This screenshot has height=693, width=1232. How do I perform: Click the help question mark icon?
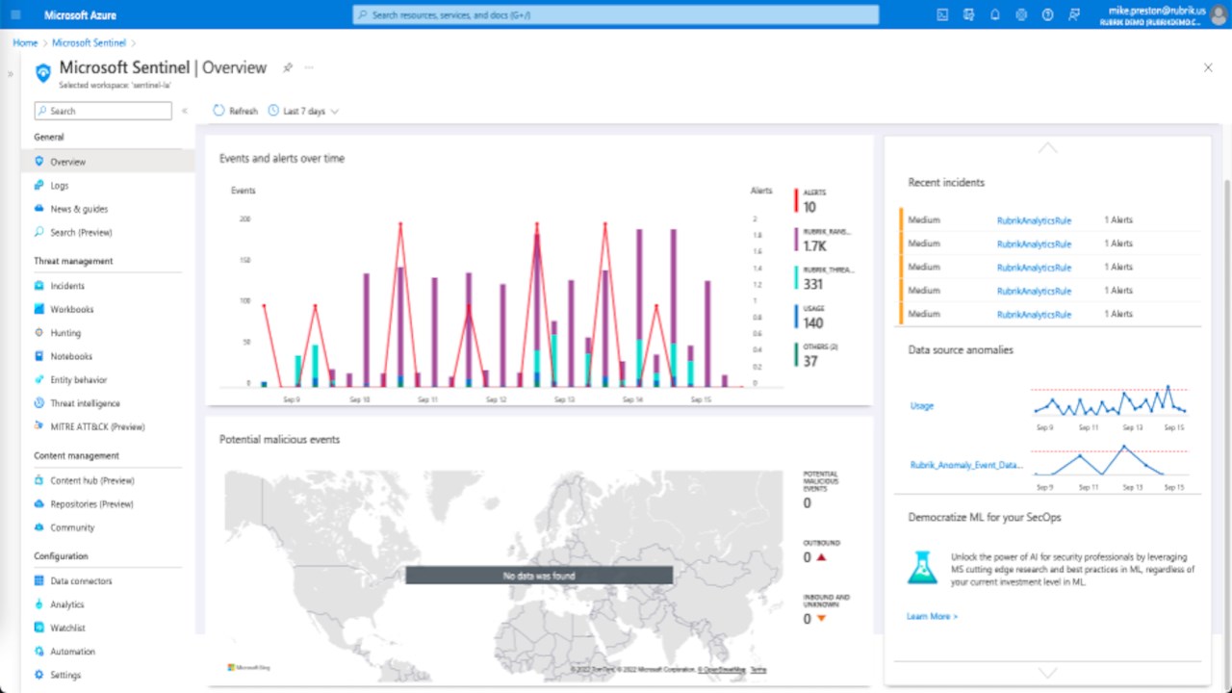click(1047, 14)
